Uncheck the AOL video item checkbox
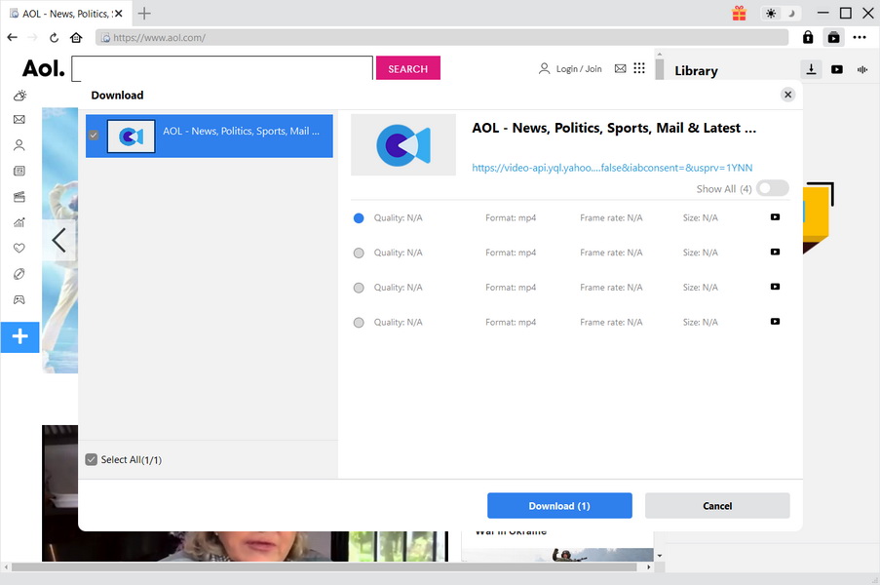 tap(95, 136)
